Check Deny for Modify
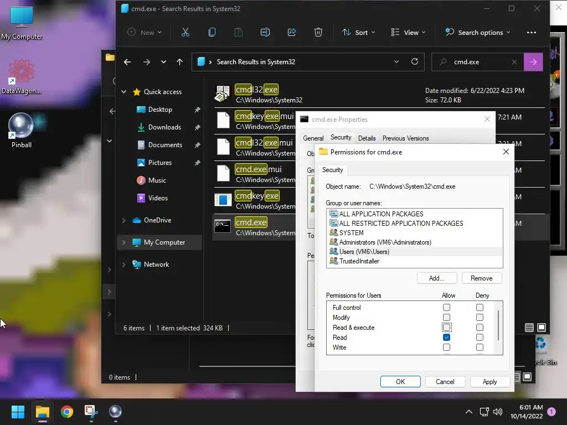The width and height of the screenshot is (567, 425). tap(480, 317)
